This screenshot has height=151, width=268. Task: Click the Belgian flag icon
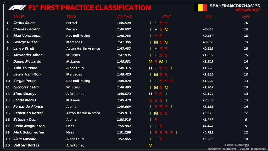pyautogui.click(x=200, y=8)
